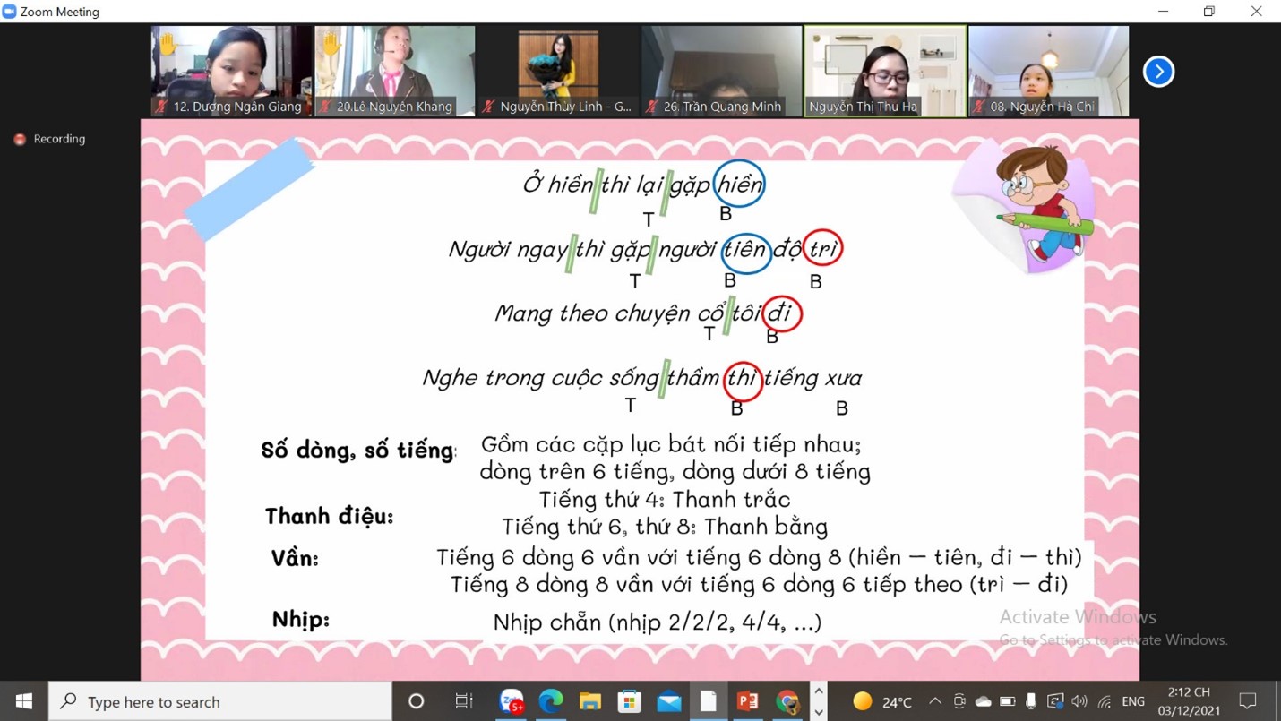The width and height of the screenshot is (1281, 721).
Task: Open ENG language input selector
Action: [1133, 701]
